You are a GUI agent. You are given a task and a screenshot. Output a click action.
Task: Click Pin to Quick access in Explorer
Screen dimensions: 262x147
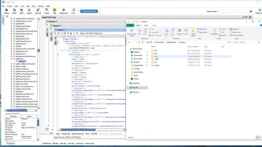click(132, 32)
